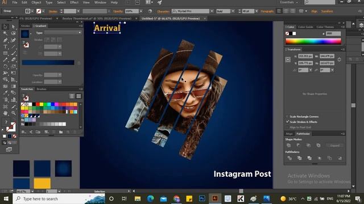Open Photoshop from the taskbar
The width and height of the screenshot is (364, 204).
(202, 199)
